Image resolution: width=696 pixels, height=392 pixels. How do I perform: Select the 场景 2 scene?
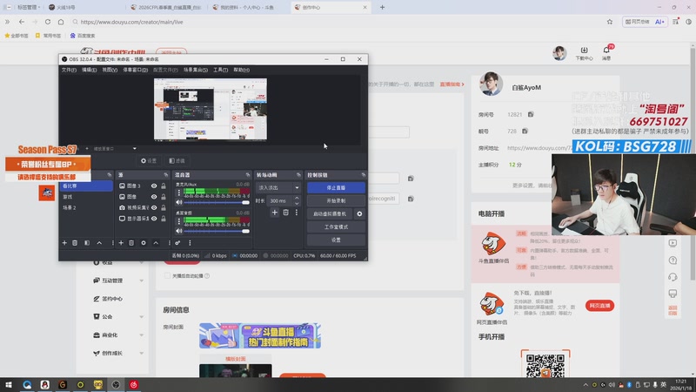(86, 207)
